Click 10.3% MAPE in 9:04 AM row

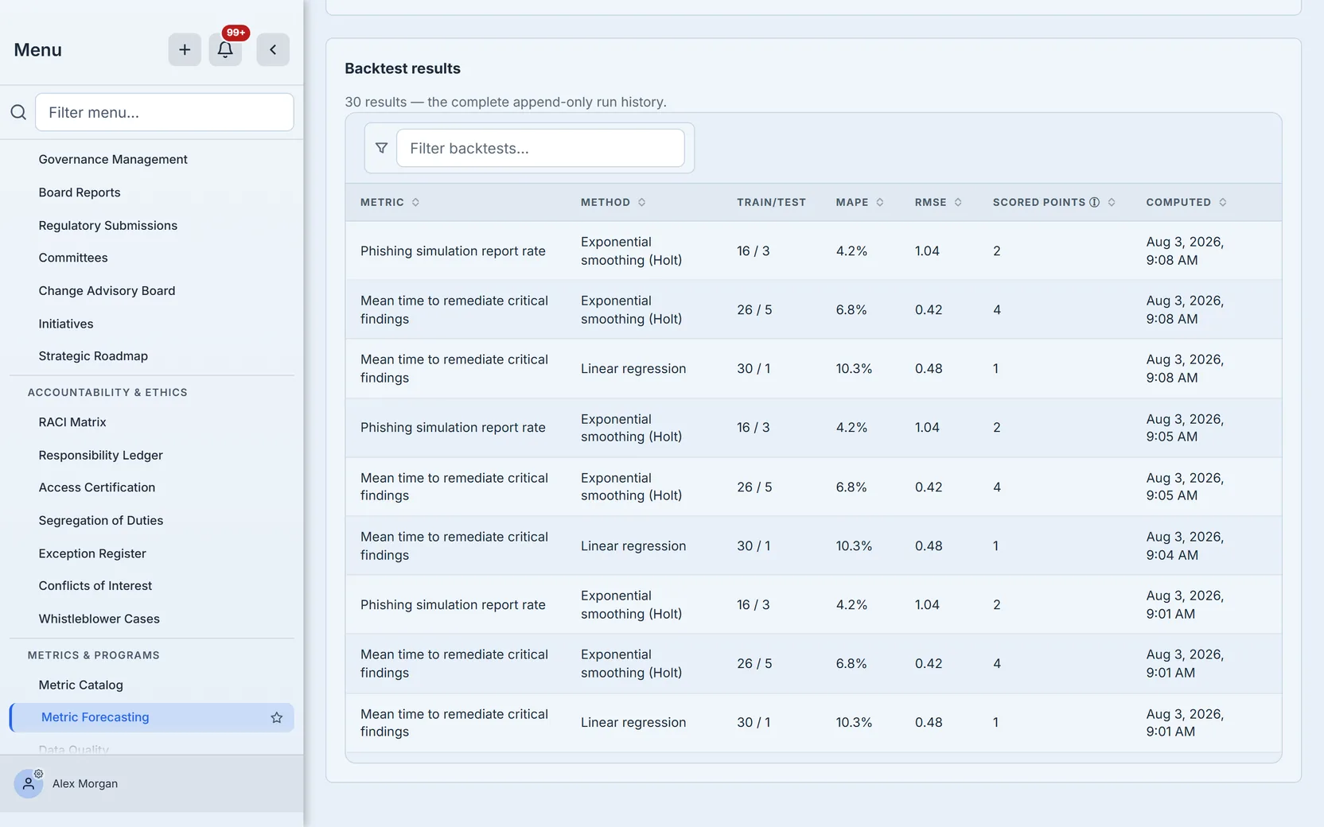854,546
